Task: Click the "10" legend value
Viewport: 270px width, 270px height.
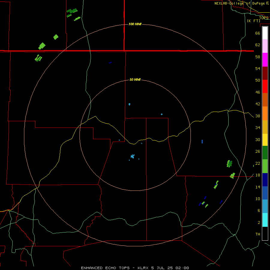Action: point(258,199)
